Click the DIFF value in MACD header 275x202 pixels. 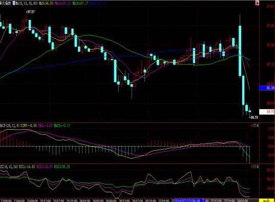29,126
